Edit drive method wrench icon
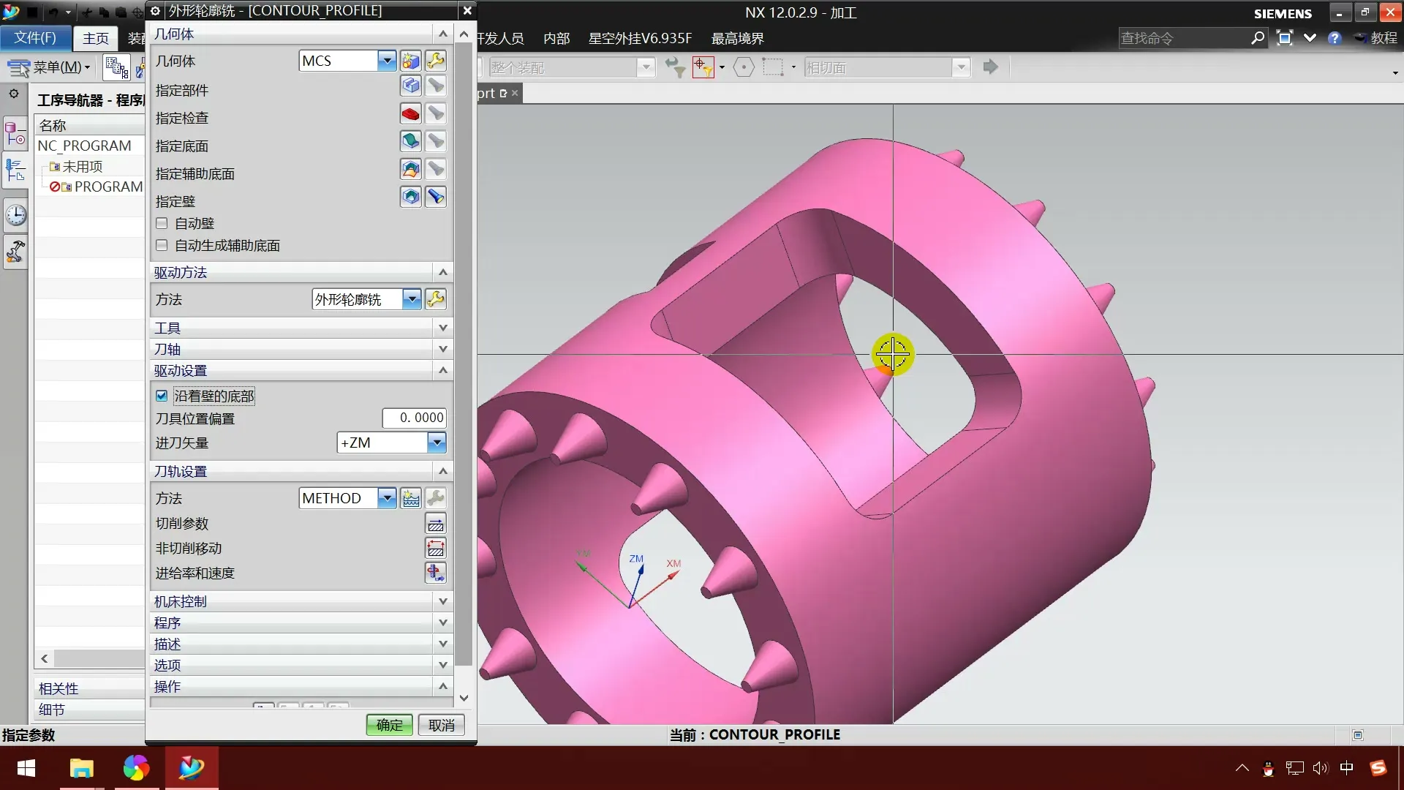 (x=436, y=299)
